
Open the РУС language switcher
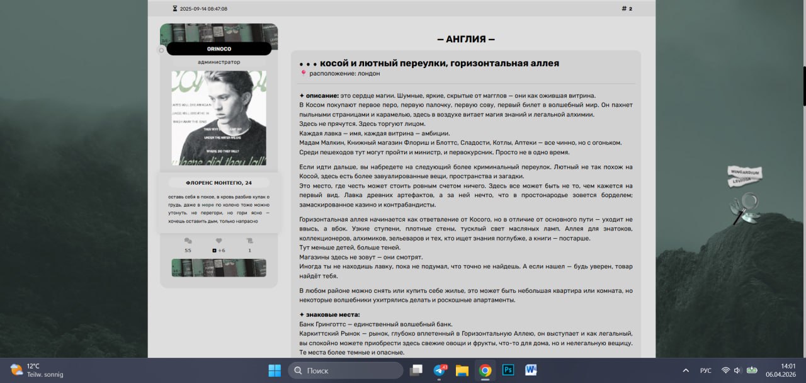(x=706, y=370)
